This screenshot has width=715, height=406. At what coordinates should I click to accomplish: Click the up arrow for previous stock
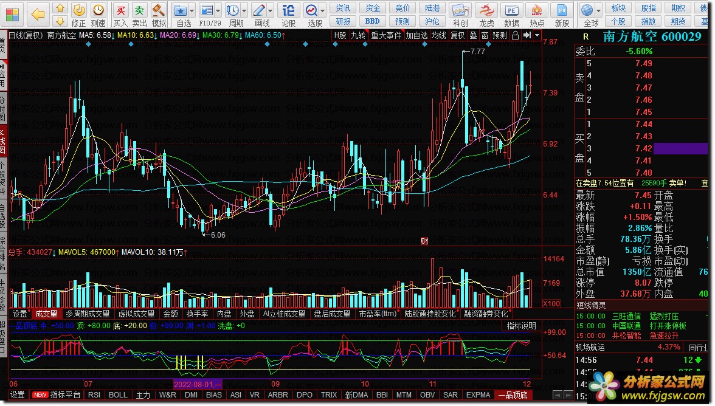[x=60, y=8]
